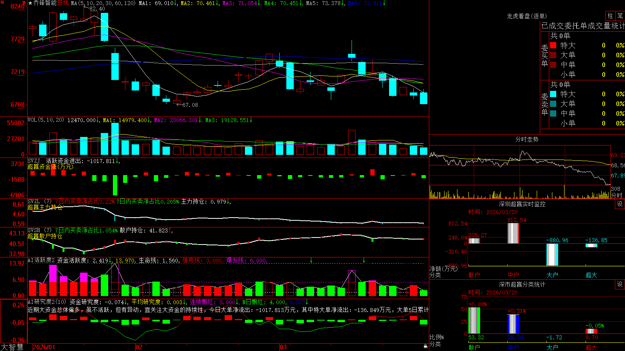Image resolution: width=625 pixels, height=351 pixels.
Task: Click the 超赢主力持仓 yellow label
Action: (x=45, y=207)
